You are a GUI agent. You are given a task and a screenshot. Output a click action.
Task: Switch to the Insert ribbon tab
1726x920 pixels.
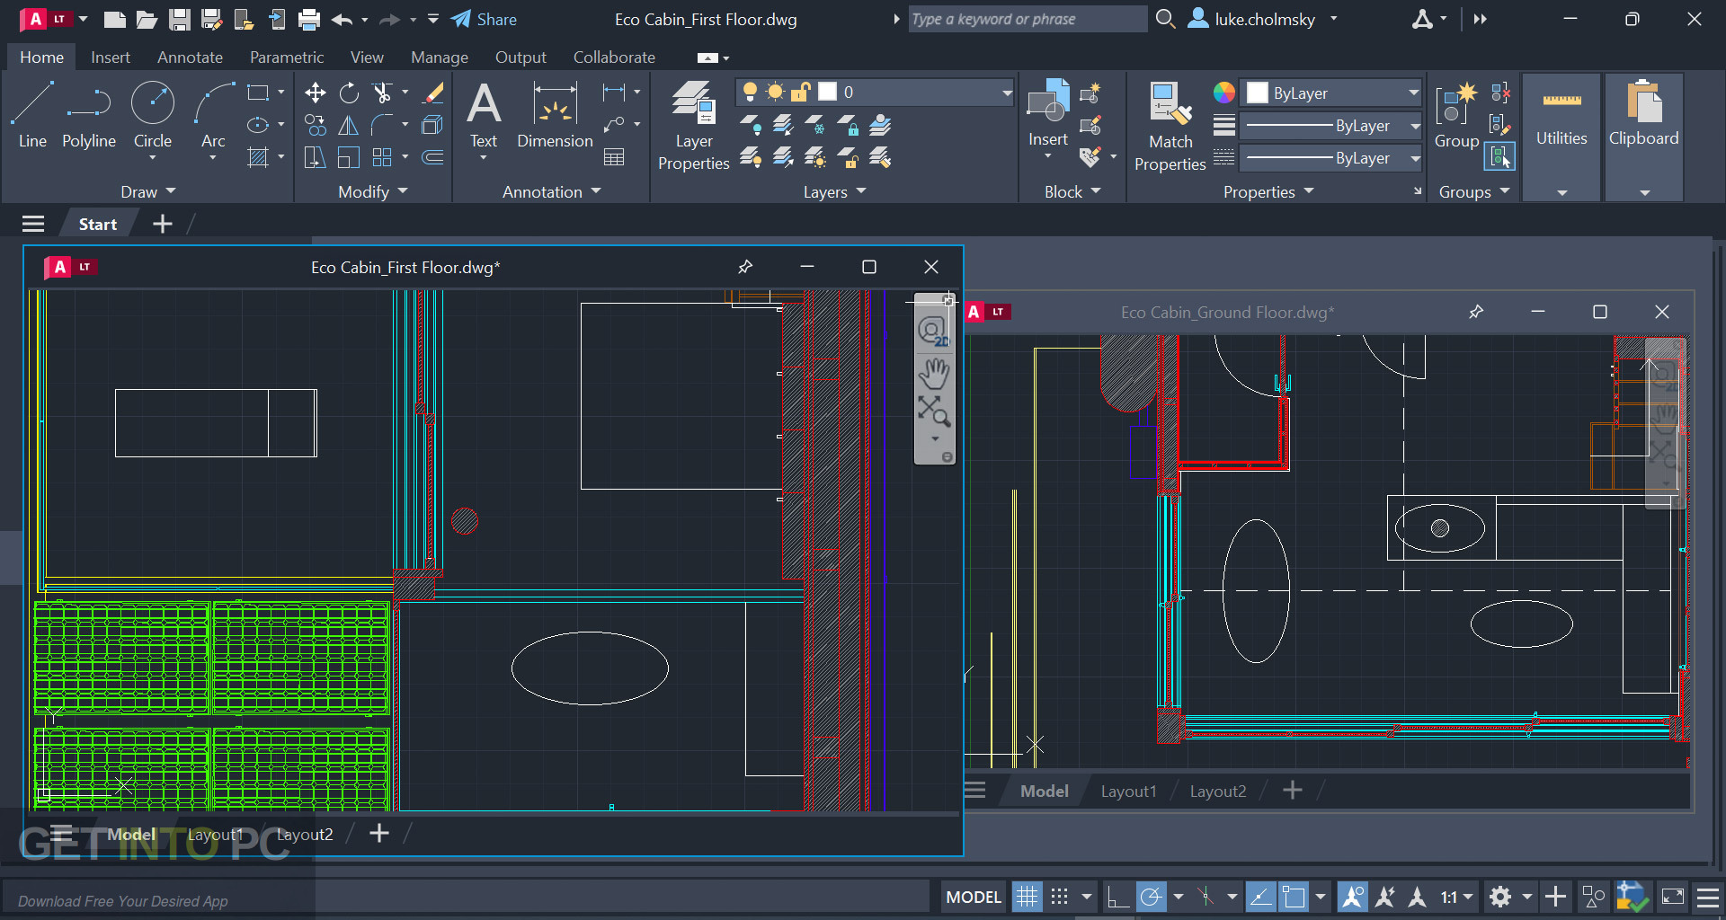110,57
